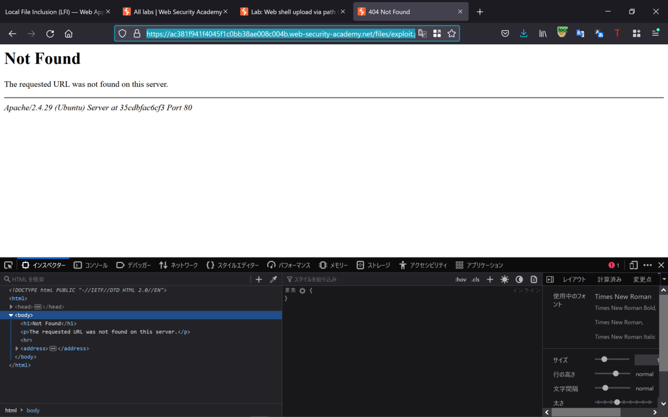Viewport: 668px width, 417px height.
Task: Close the '404 Not Found' browser tab
Action: tap(460, 12)
